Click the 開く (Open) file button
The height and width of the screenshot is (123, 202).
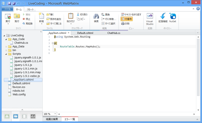click(x=50, y=15)
